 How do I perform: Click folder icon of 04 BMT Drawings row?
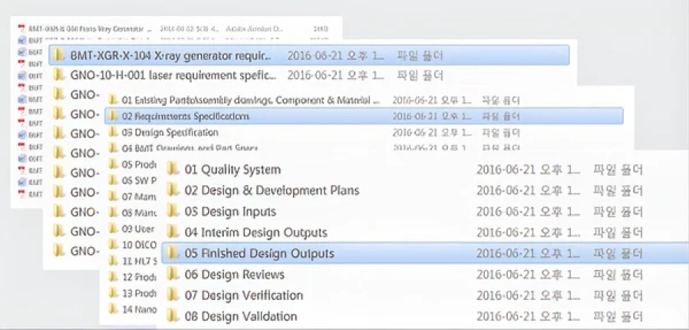[x=114, y=147]
